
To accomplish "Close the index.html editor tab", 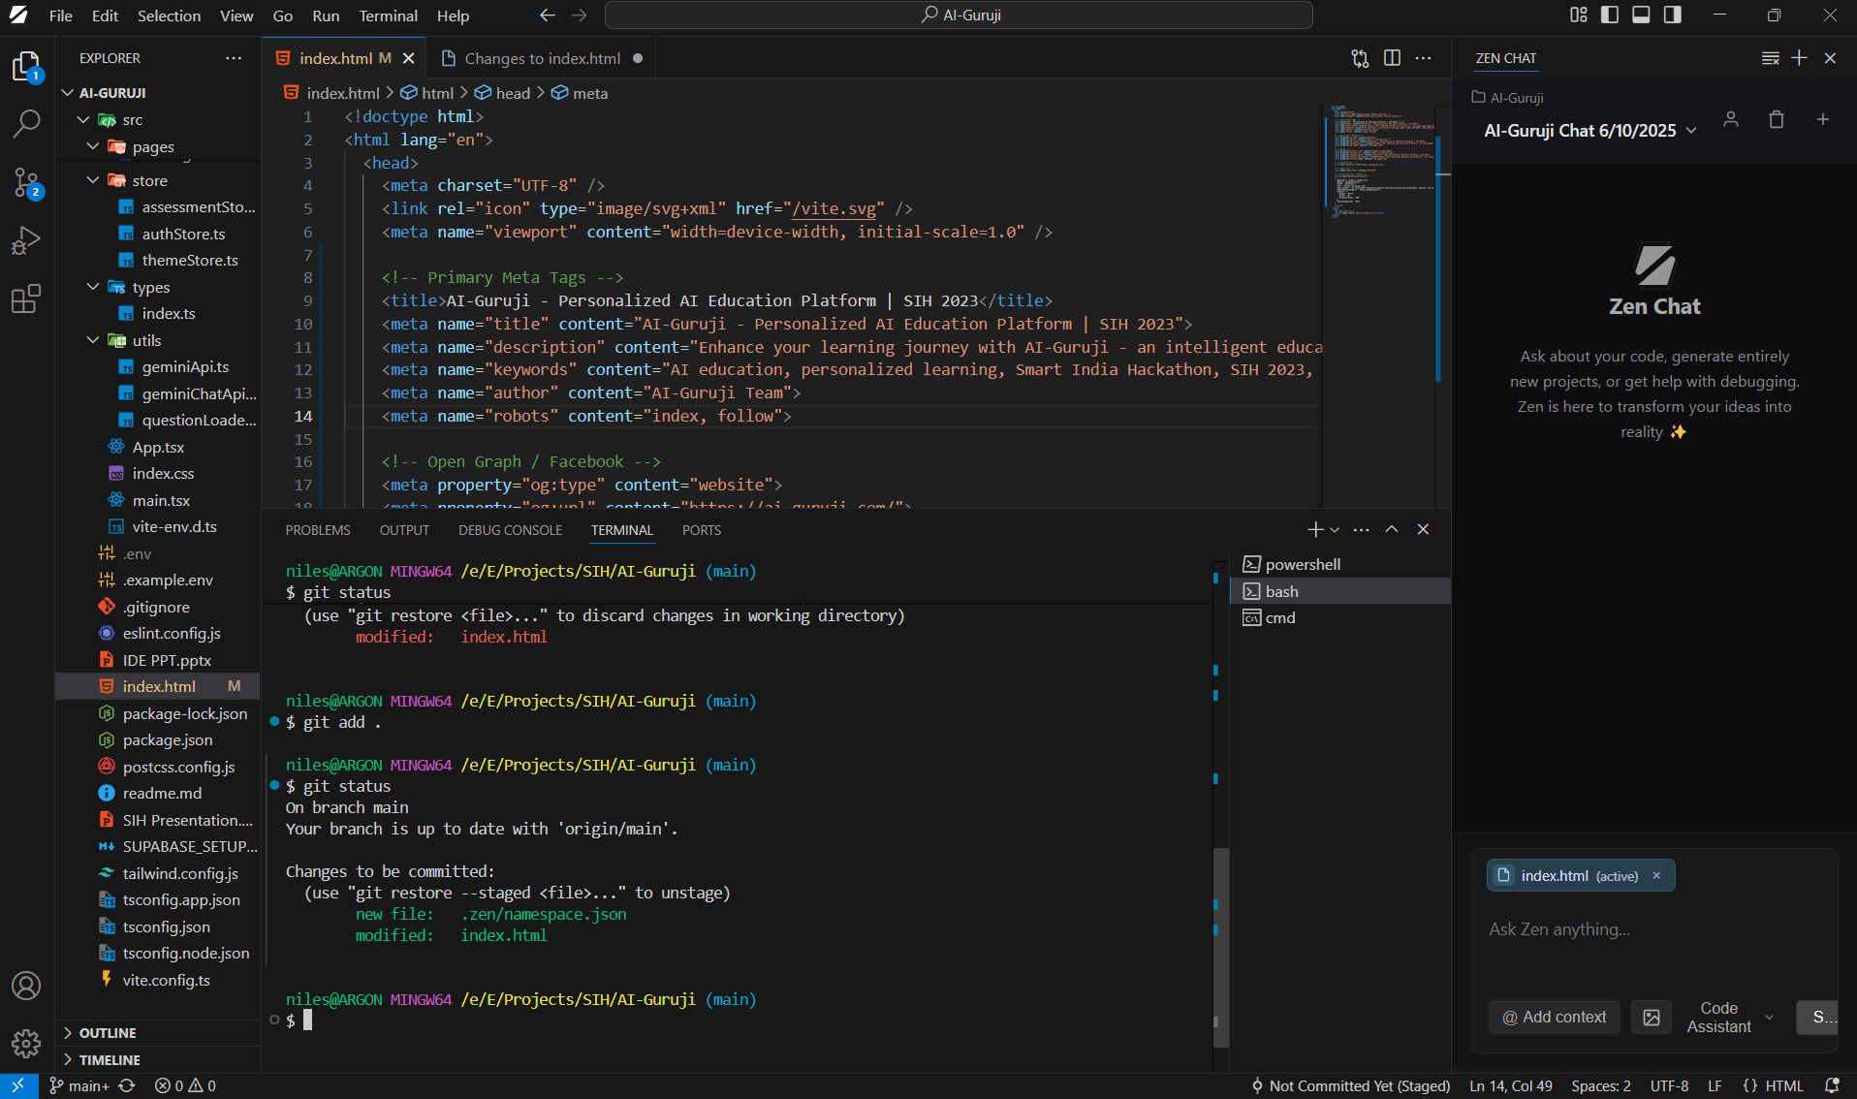I will tap(409, 58).
